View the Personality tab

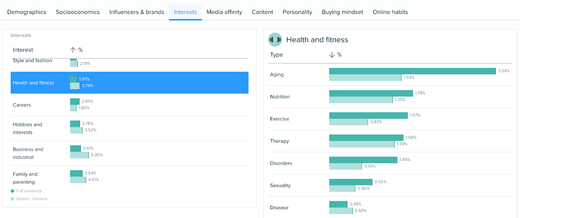[297, 12]
